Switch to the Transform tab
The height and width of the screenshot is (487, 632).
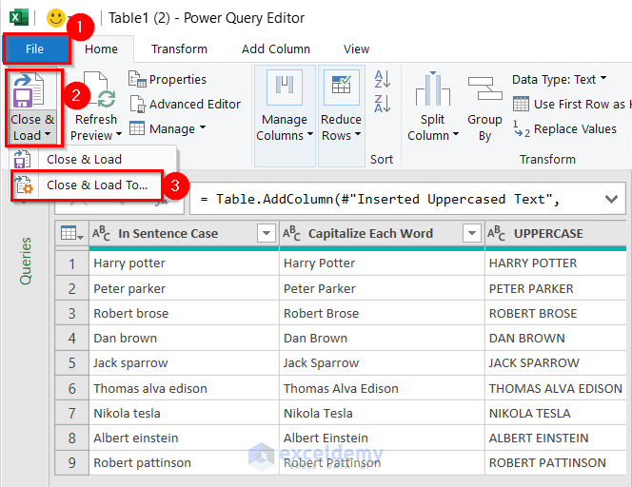(179, 49)
